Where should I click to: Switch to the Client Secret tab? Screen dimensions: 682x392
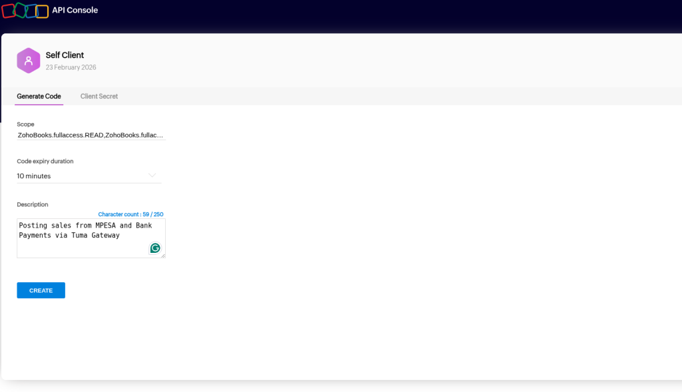99,97
